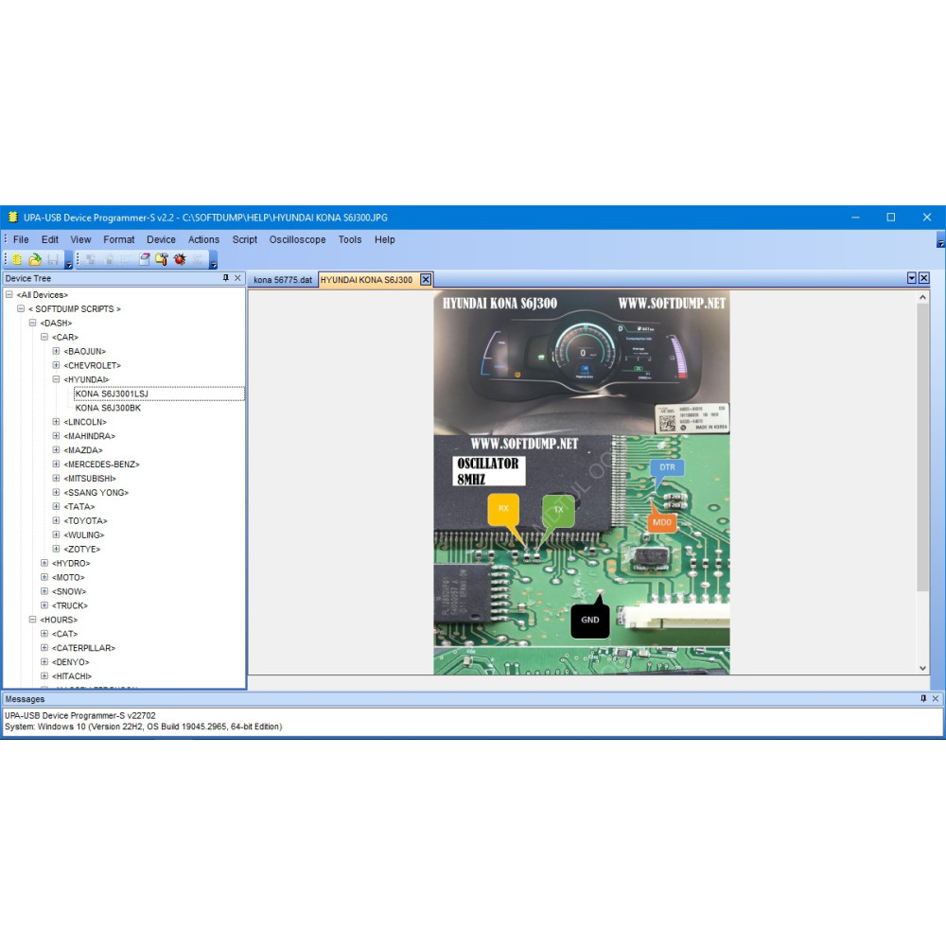Open the Script menu
This screenshot has height=946, width=946.
244,239
